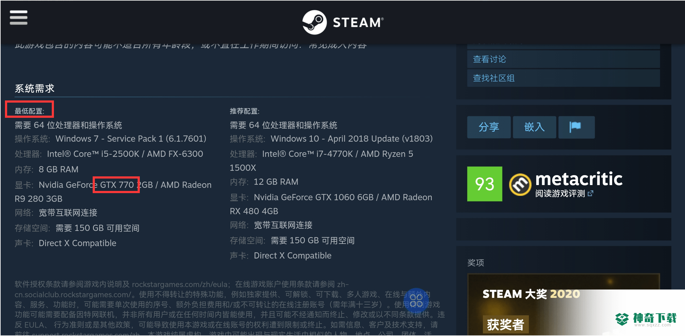Open the hamburger navigation menu

coord(19,17)
